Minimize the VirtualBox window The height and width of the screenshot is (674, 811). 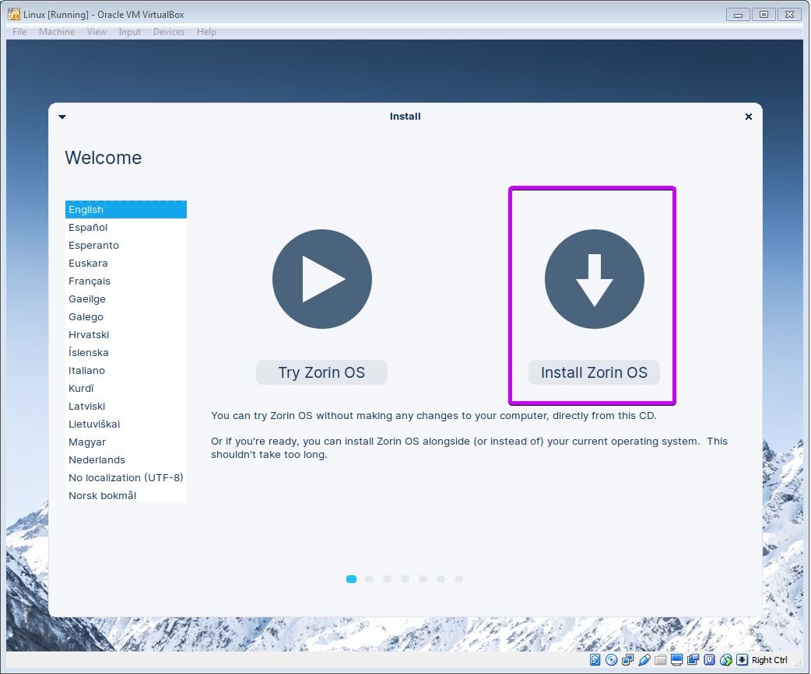(x=738, y=15)
